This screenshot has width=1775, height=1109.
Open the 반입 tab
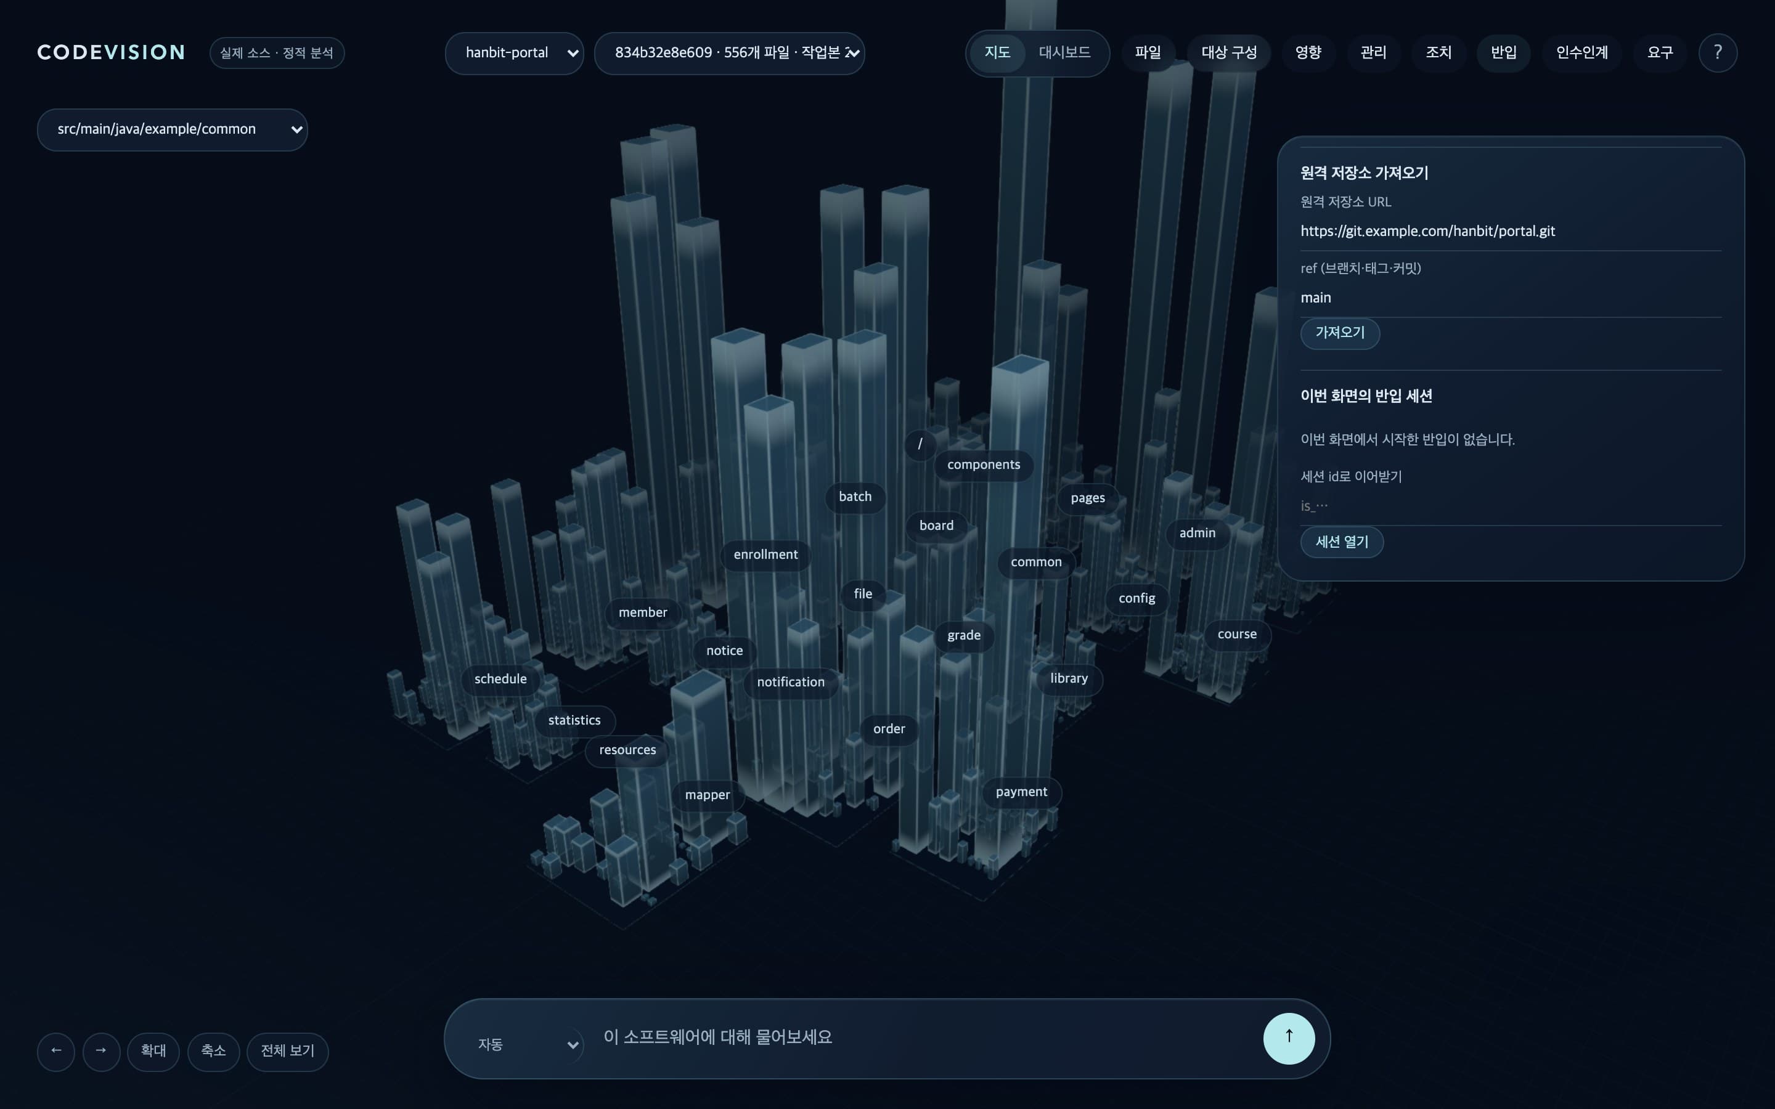pyautogui.click(x=1504, y=53)
